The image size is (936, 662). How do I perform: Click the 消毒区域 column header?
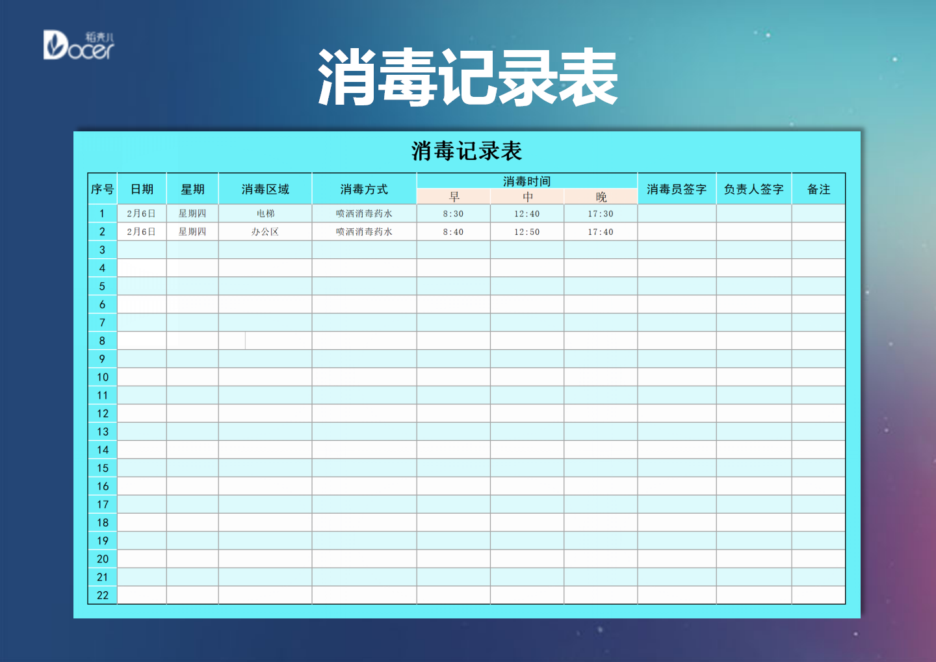265,188
